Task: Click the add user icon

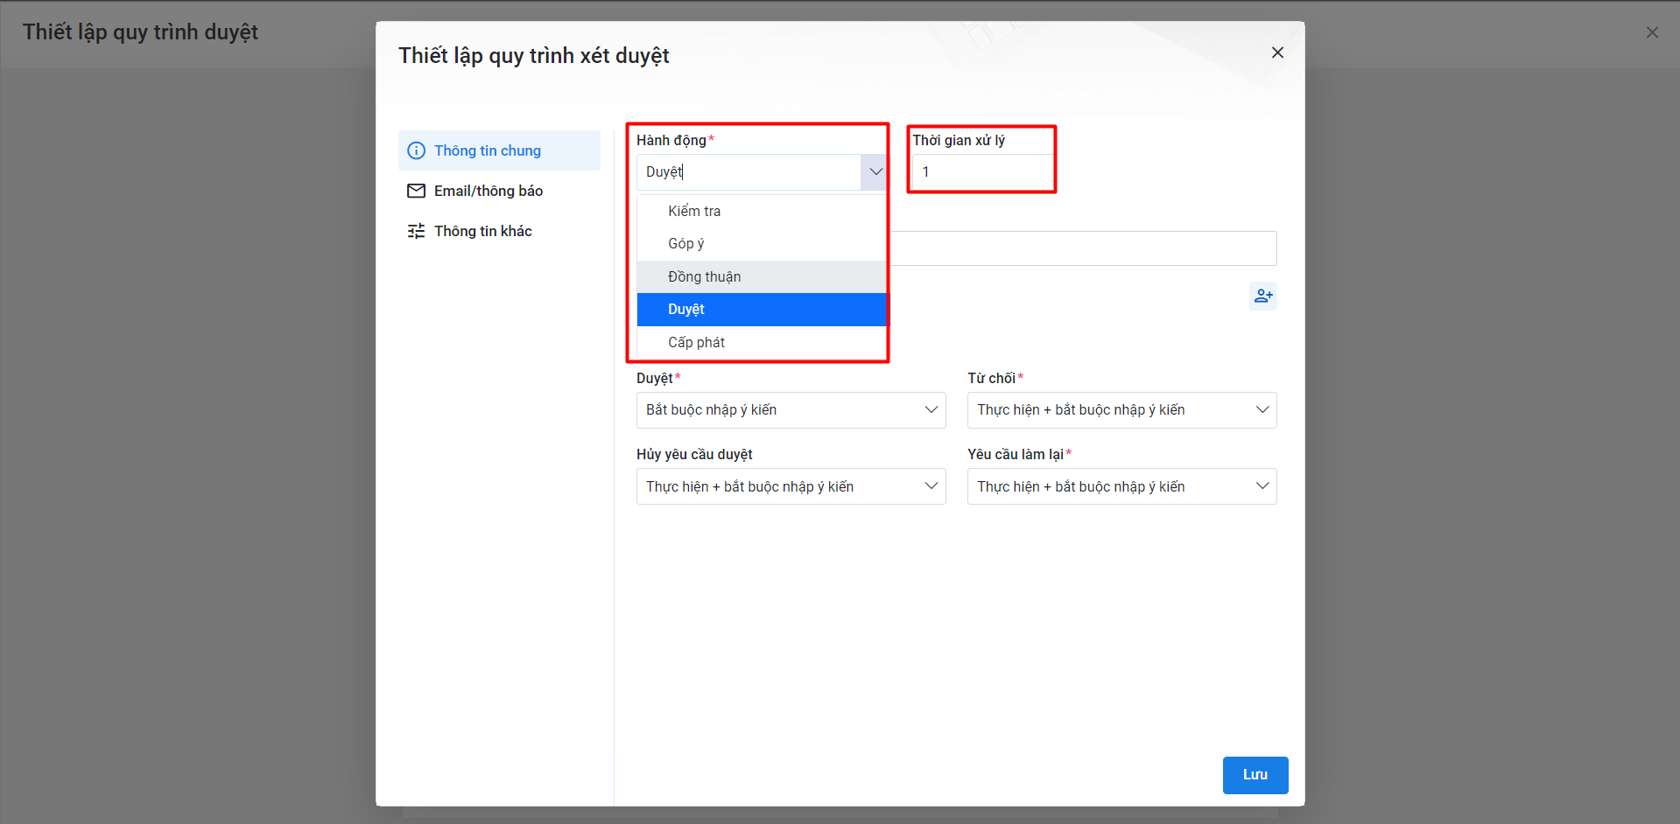Action: tap(1262, 297)
